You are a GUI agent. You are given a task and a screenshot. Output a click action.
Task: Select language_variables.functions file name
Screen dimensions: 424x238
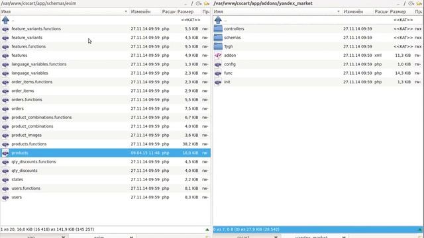pos(39,64)
